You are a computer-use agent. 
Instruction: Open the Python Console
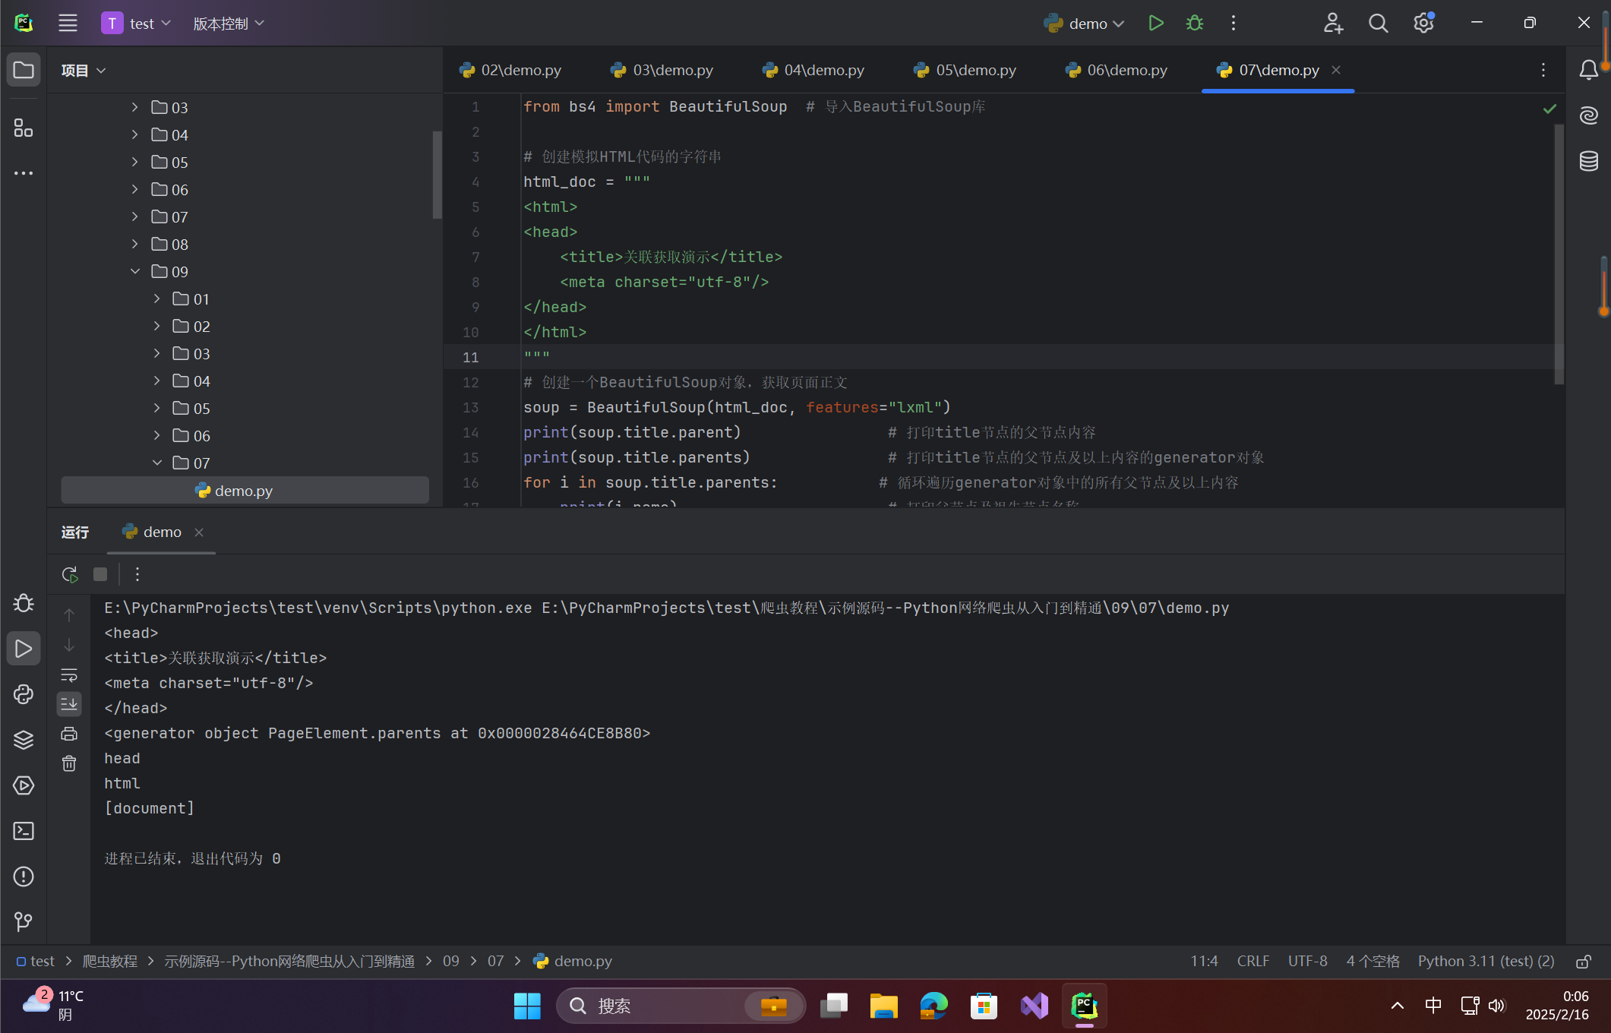(x=24, y=694)
